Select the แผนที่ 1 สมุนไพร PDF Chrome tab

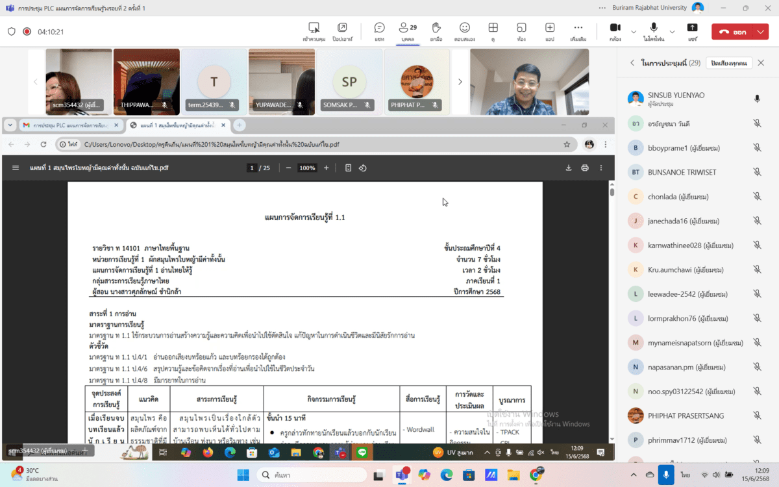pos(177,125)
